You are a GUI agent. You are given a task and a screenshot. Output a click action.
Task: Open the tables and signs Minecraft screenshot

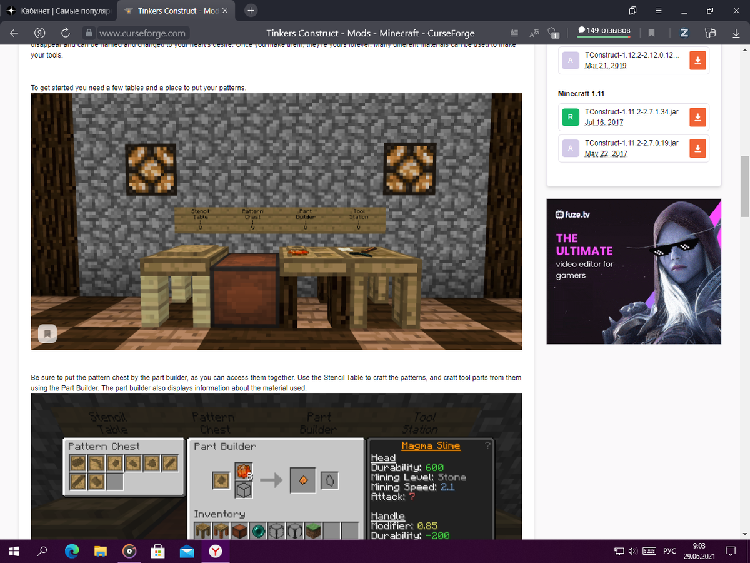point(276,221)
